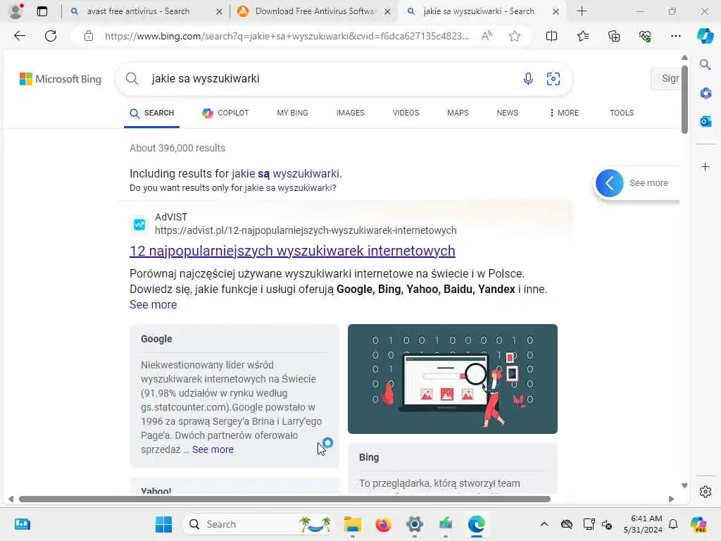Open Copilot preview in taskbar
721x541 pixels.
point(698,524)
